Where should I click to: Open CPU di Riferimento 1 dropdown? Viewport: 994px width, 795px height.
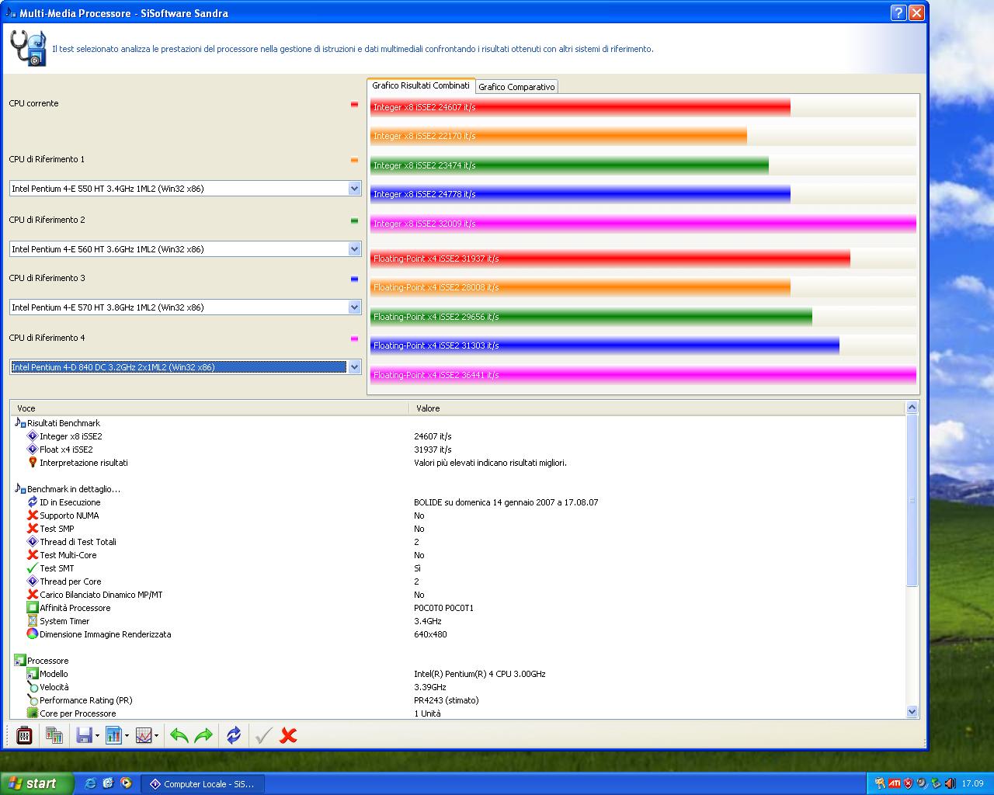coord(355,189)
